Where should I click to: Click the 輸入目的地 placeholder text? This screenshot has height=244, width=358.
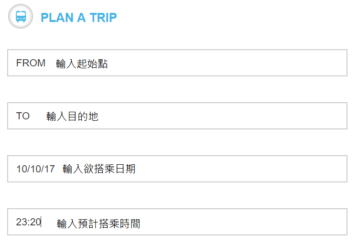[72, 117]
